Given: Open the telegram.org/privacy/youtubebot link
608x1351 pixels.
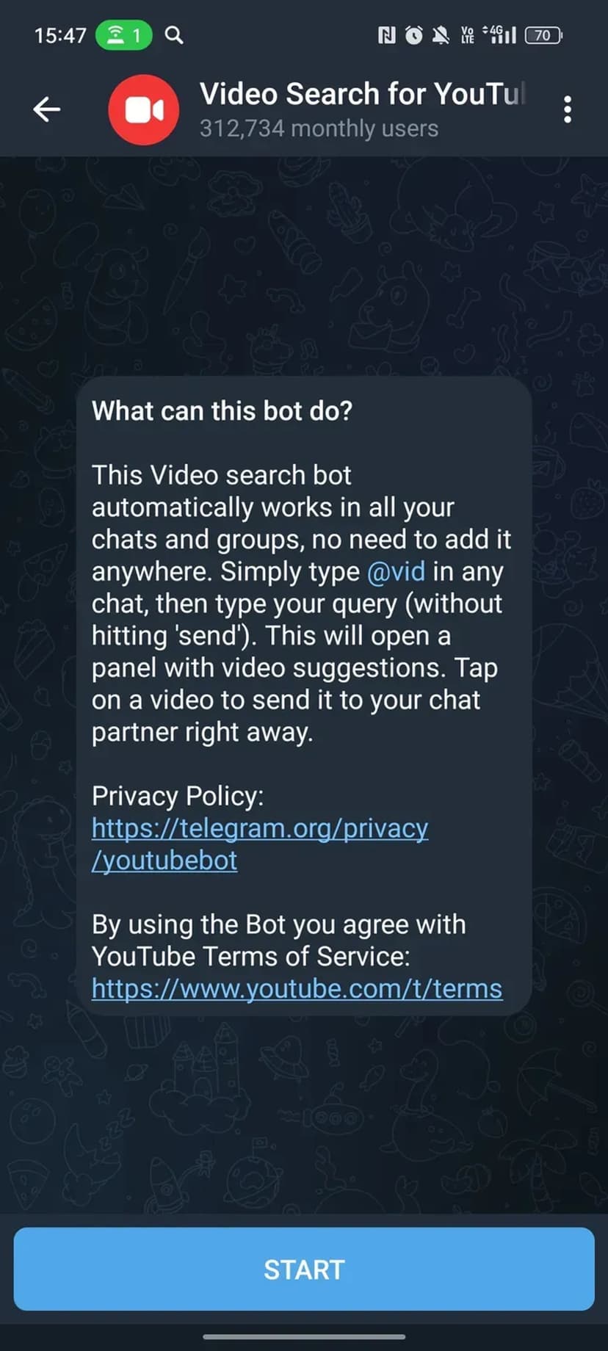Looking at the screenshot, I should click(260, 844).
